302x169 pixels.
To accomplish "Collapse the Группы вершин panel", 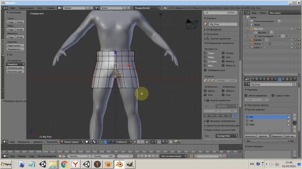I will [255, 109].
